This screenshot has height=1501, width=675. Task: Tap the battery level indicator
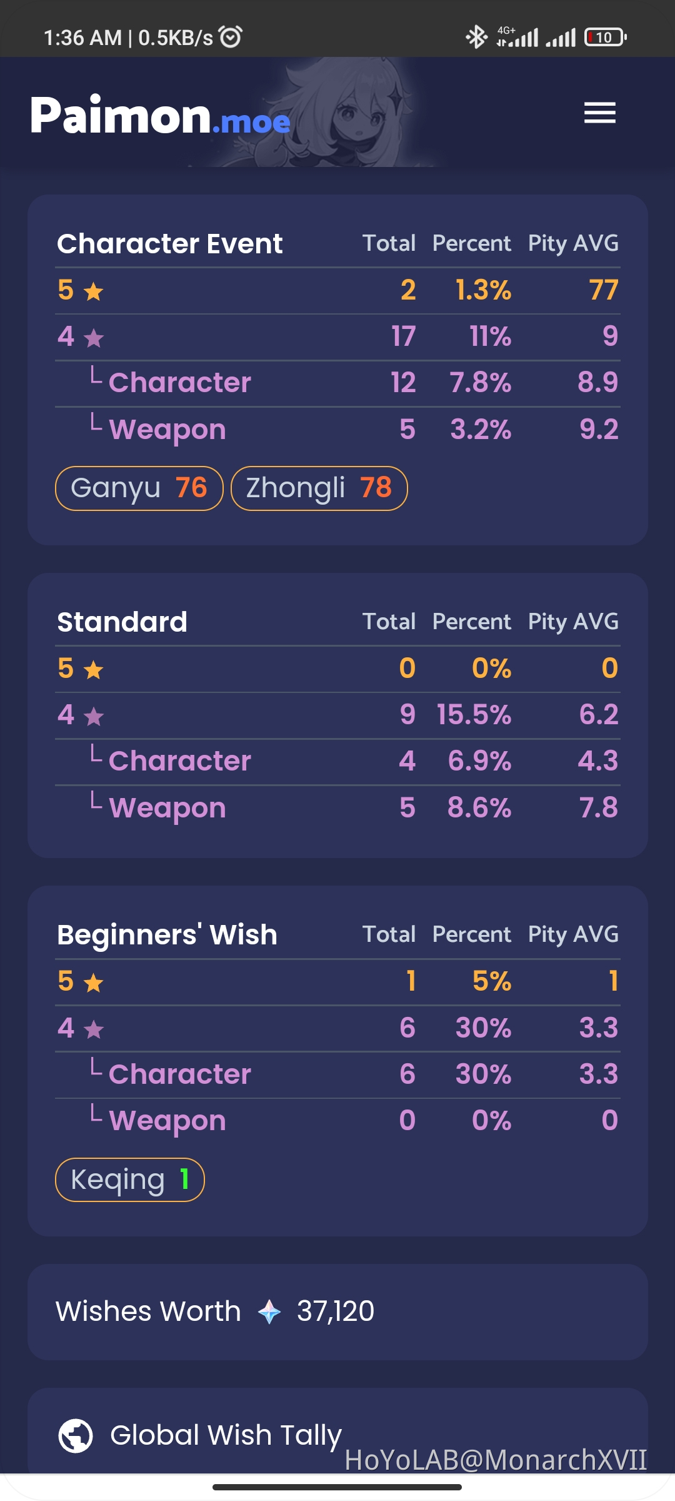click(x=604, y=38)
